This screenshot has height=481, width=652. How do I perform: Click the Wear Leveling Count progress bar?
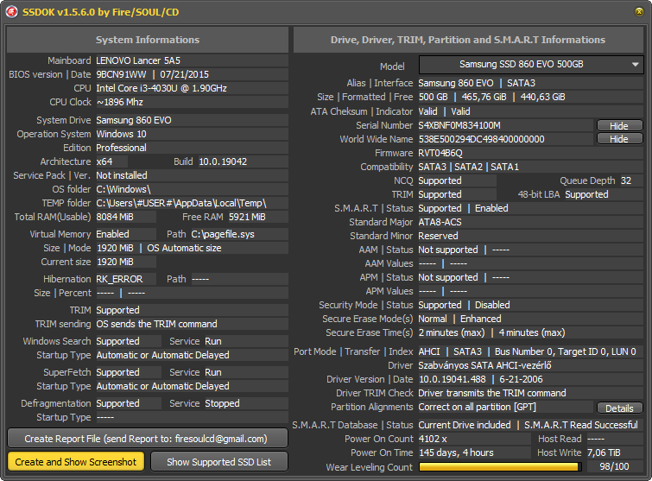pos(500,466)
